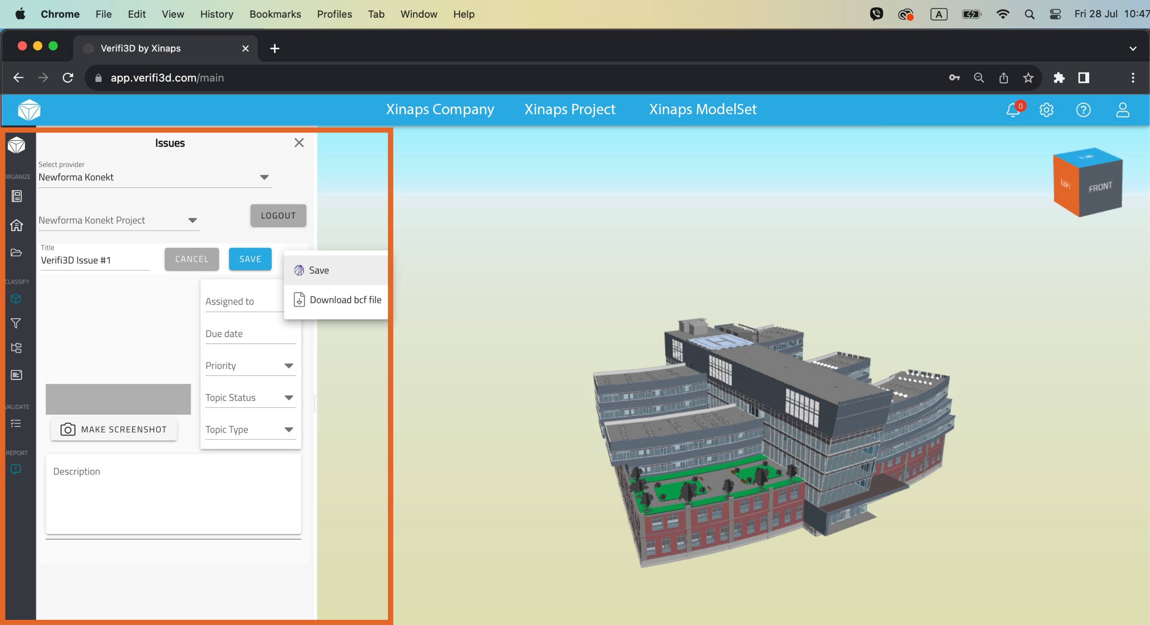Click the Due date field
The height and width of the screenshot is (625, 1150).
pyautogui.click(x=251, y=334)
